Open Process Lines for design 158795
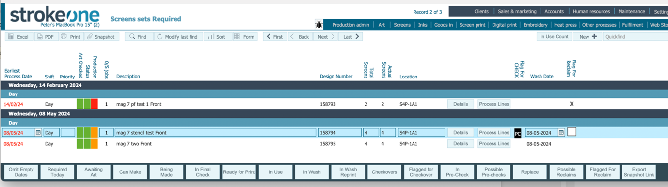The width and height of the screenshot is (668, 187). (494, 143)
